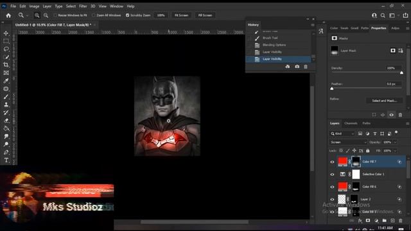
Task: Toggle mask visibility eye in Properties panel
Action: click(391, 115)
